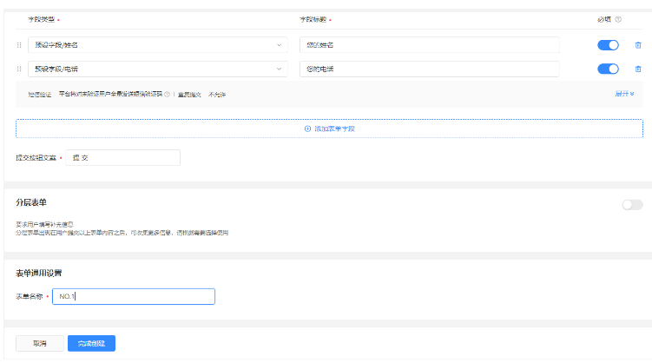The height and width of the screenshot is (363, 652).
Task: Grab drag handle of the 电话 row
Action: pos(19,69)
